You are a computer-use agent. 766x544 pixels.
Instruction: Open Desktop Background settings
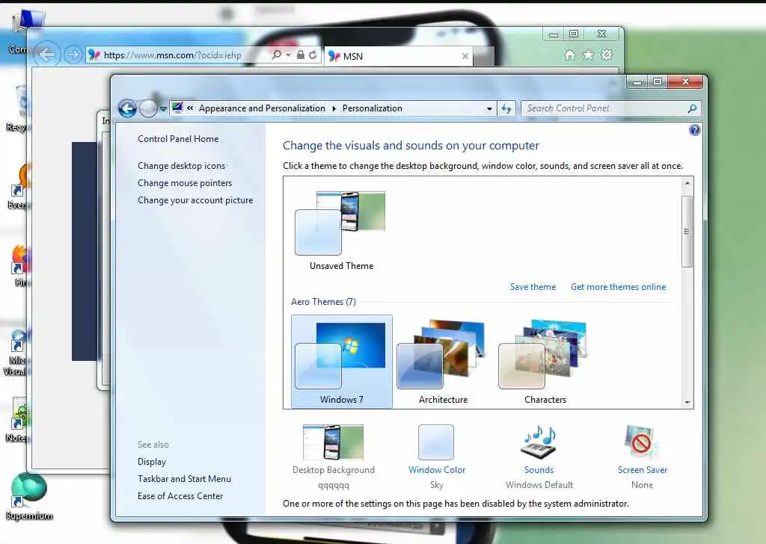click(334, 456)
